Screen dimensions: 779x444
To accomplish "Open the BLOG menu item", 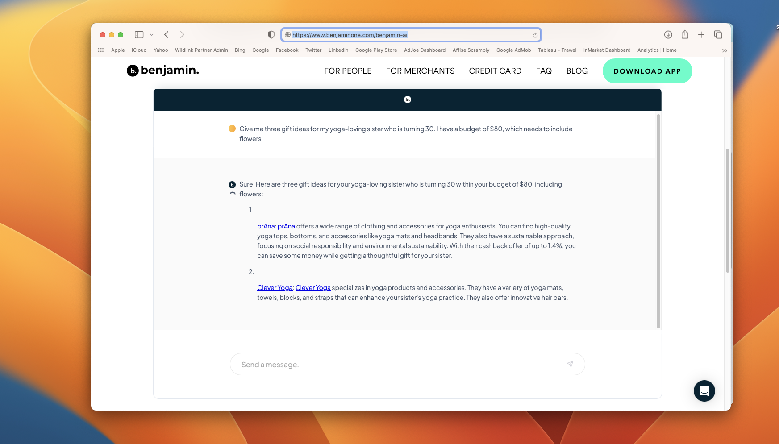I will pos(577,71).
